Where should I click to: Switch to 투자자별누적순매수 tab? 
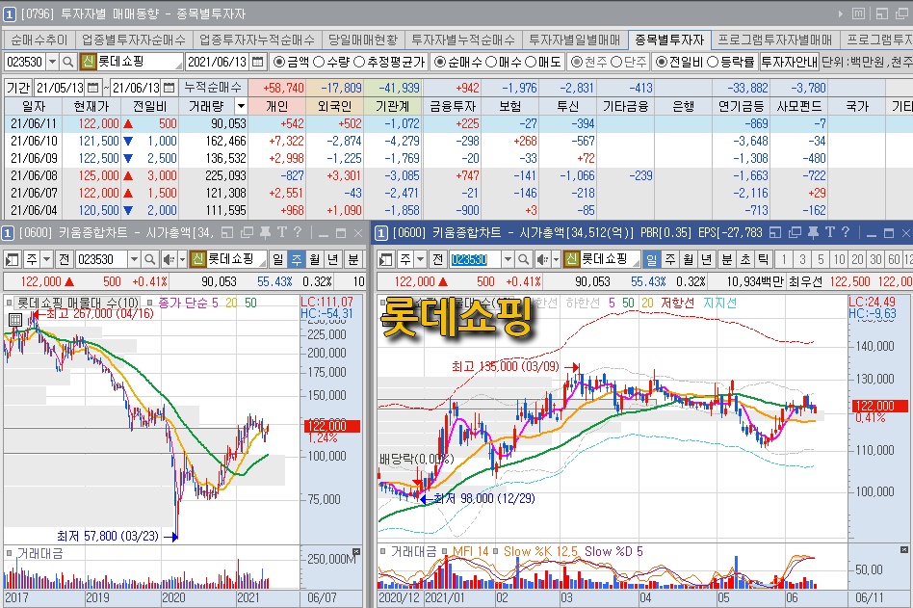463,40
